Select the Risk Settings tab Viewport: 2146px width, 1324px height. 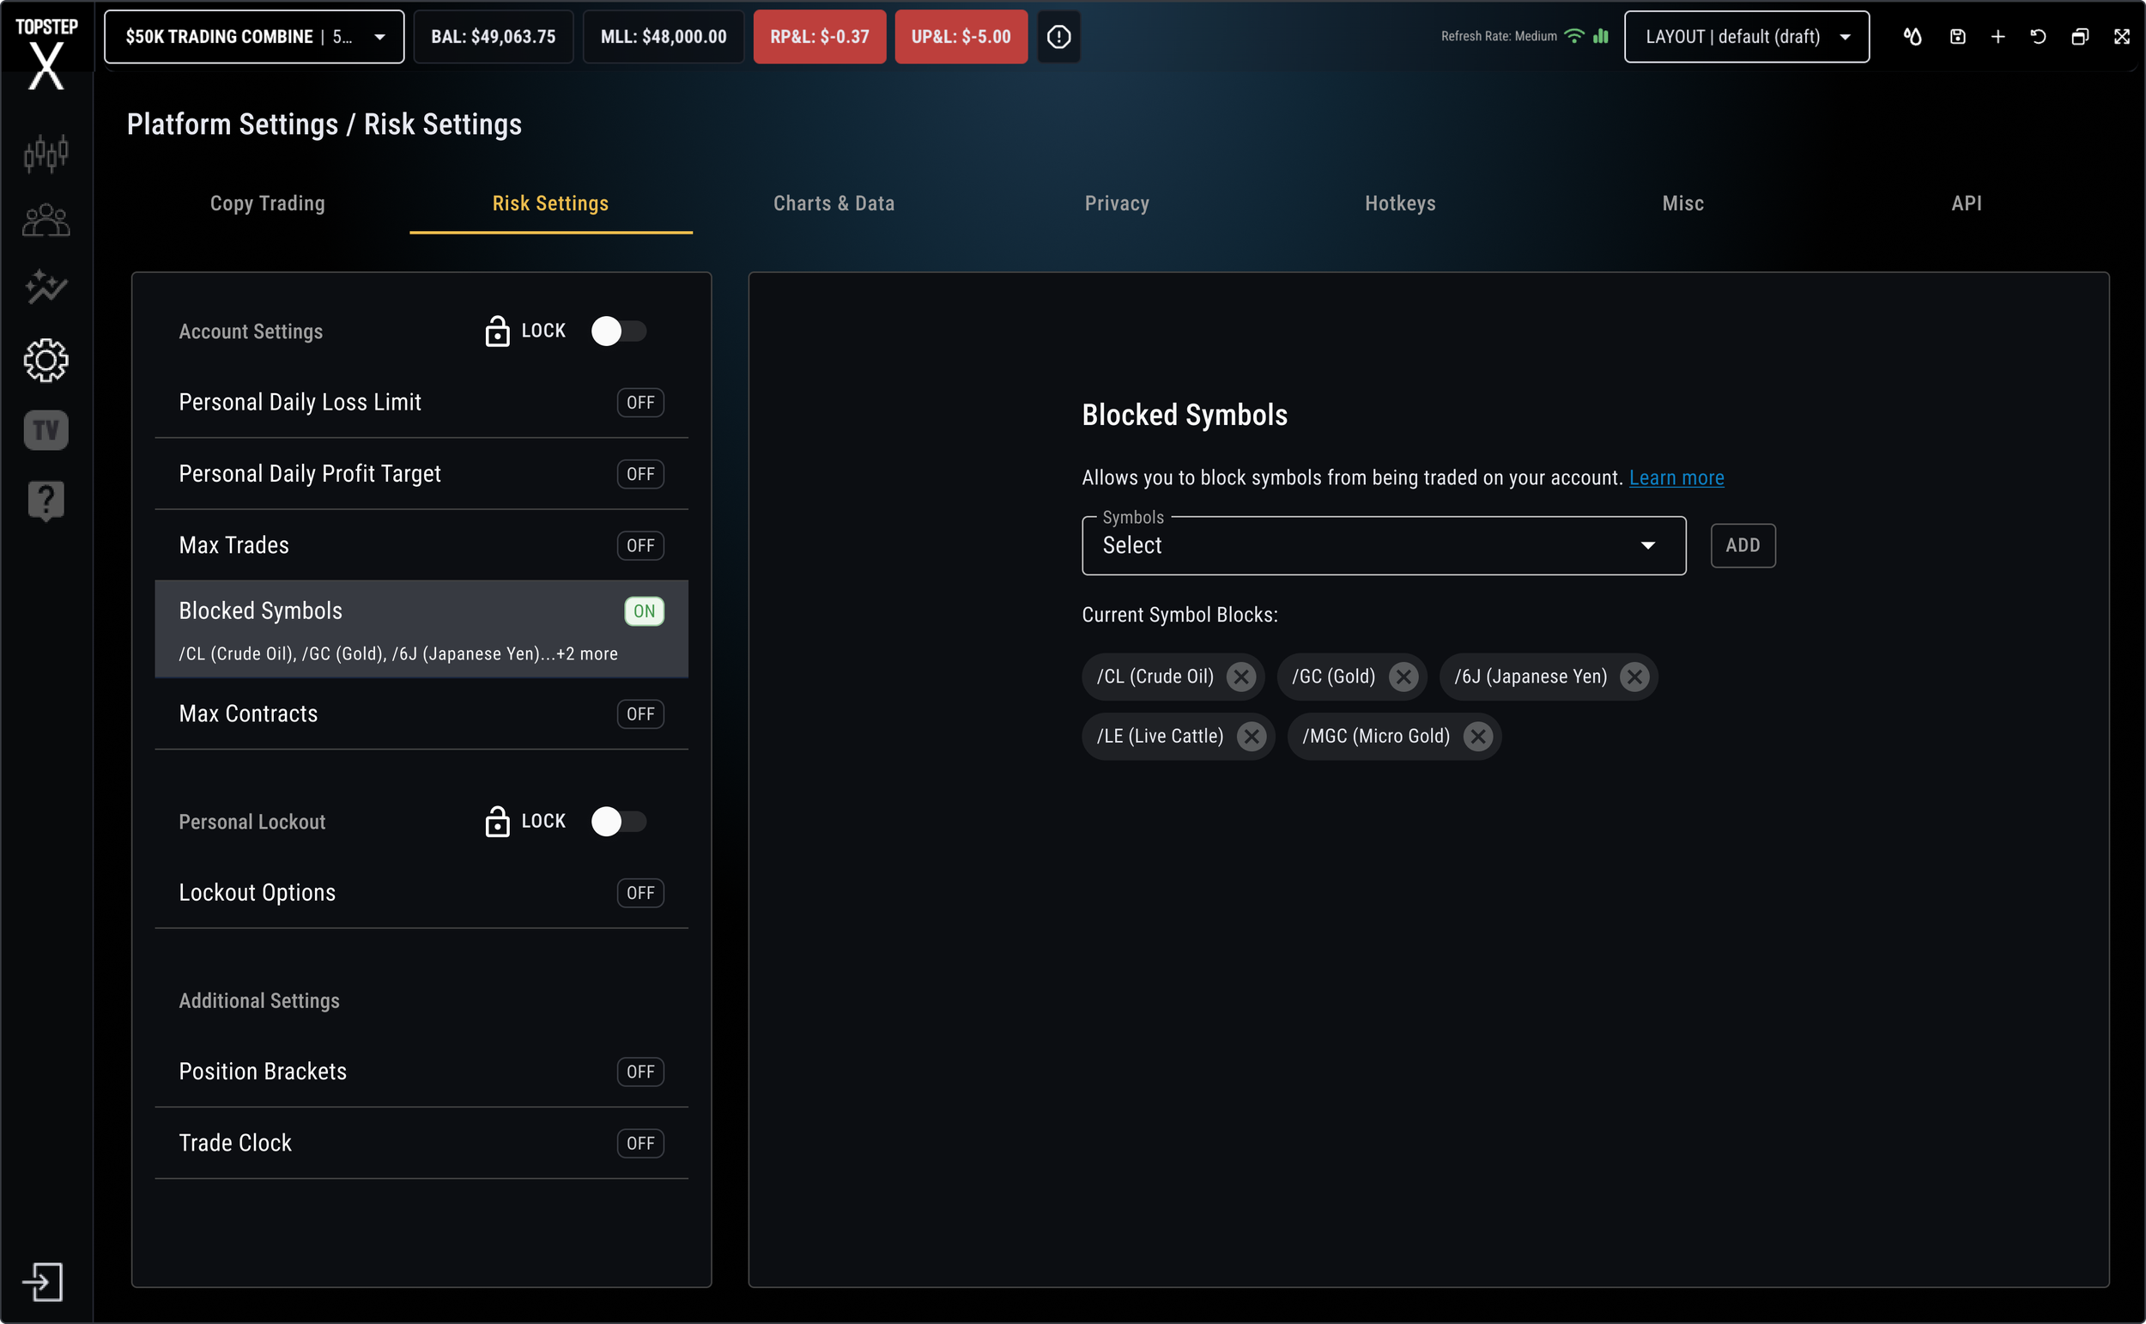pyautogui.click(x=550, y=204)
